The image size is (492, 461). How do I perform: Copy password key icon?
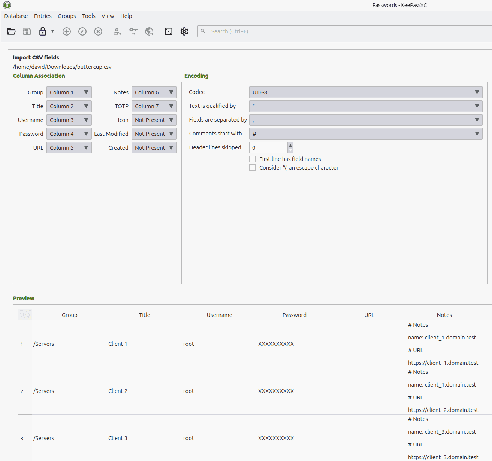pos(133,31)
